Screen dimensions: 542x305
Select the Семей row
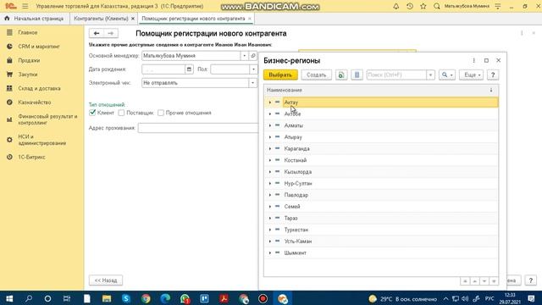tap(381, 207)
